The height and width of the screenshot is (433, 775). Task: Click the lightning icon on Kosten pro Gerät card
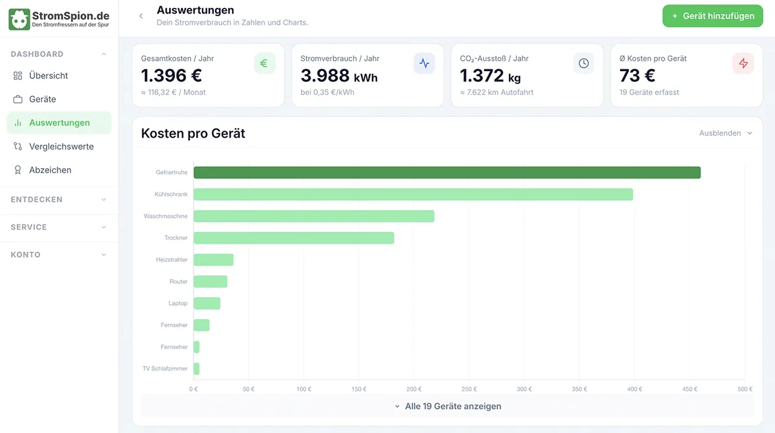tap(743, 63)
